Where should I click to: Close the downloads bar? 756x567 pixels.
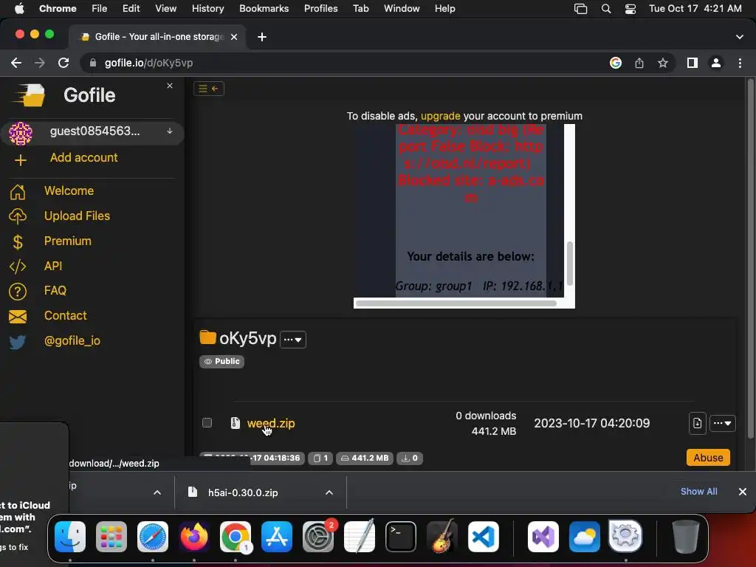743,492
